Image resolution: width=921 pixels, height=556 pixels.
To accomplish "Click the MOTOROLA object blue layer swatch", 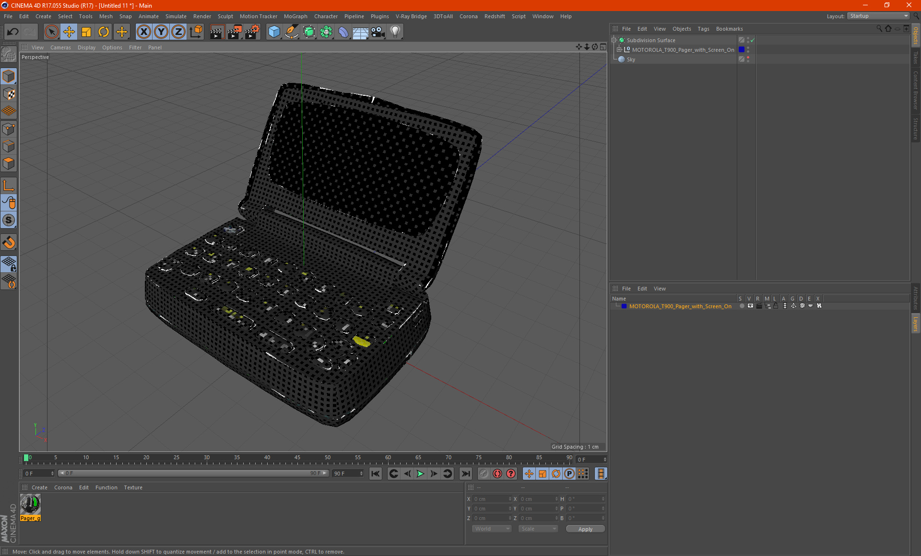I will click(742, 50).
